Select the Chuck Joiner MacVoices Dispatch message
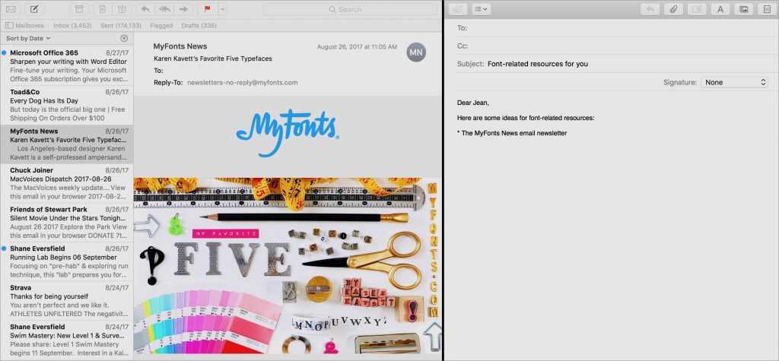Image resolution: width=779 pixels, height=361 pixels. (67, 184)
